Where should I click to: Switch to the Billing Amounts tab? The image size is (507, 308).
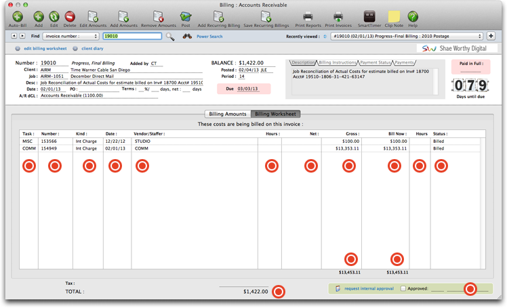227,114
